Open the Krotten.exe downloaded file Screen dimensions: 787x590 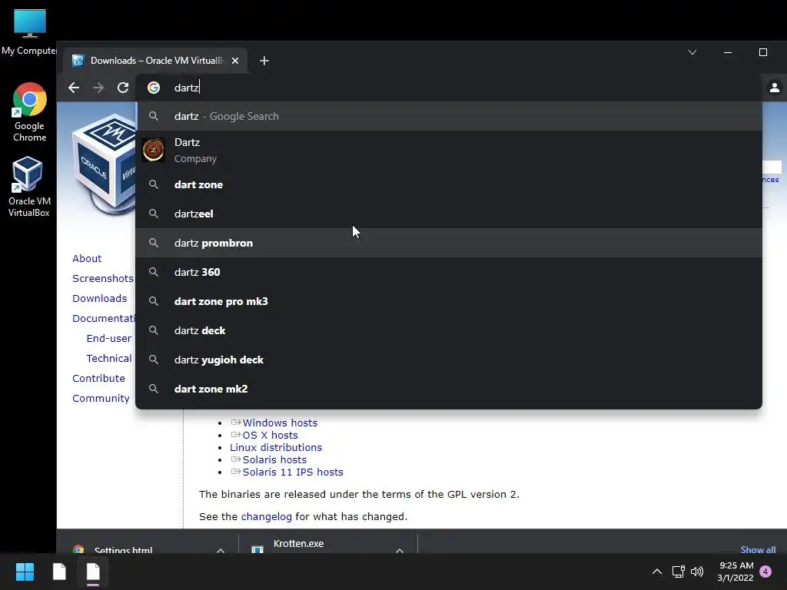[x=298, y=544]
